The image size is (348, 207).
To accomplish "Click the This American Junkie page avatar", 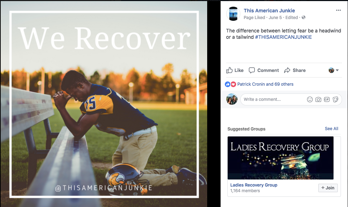I will point(233,14).
